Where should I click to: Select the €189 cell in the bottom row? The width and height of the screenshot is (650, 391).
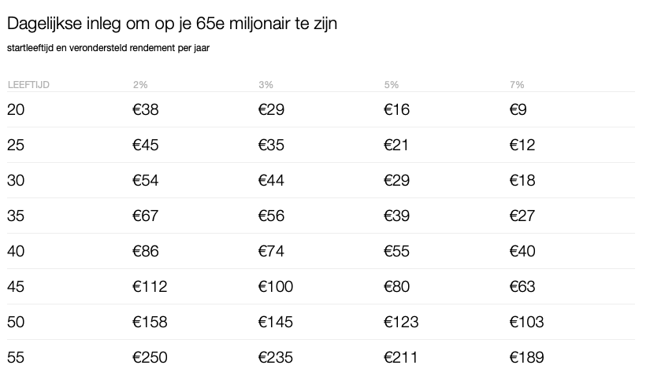tap(527, 358)
